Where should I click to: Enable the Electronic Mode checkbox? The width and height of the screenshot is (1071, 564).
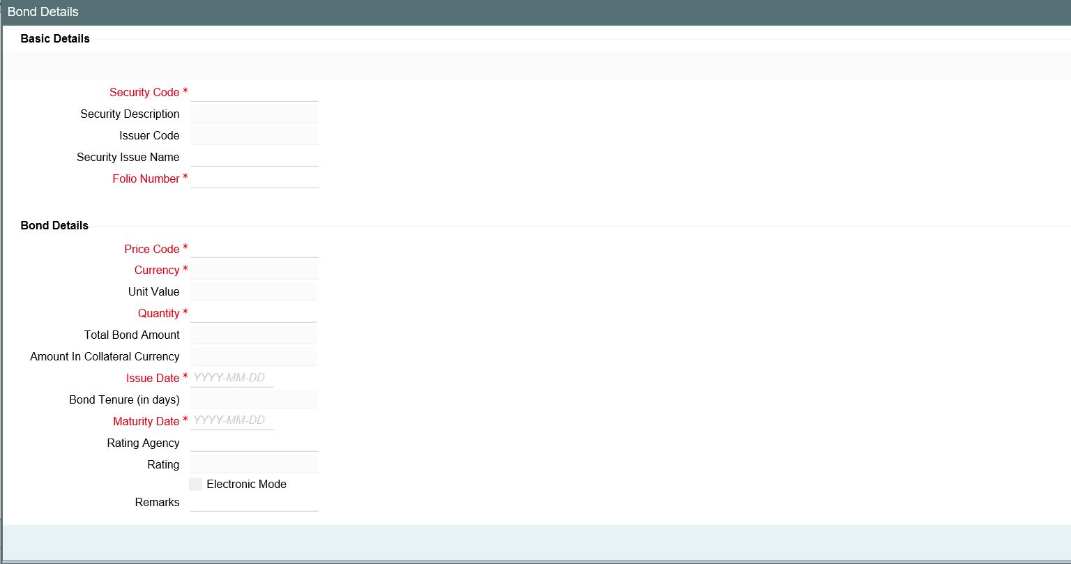196,485
